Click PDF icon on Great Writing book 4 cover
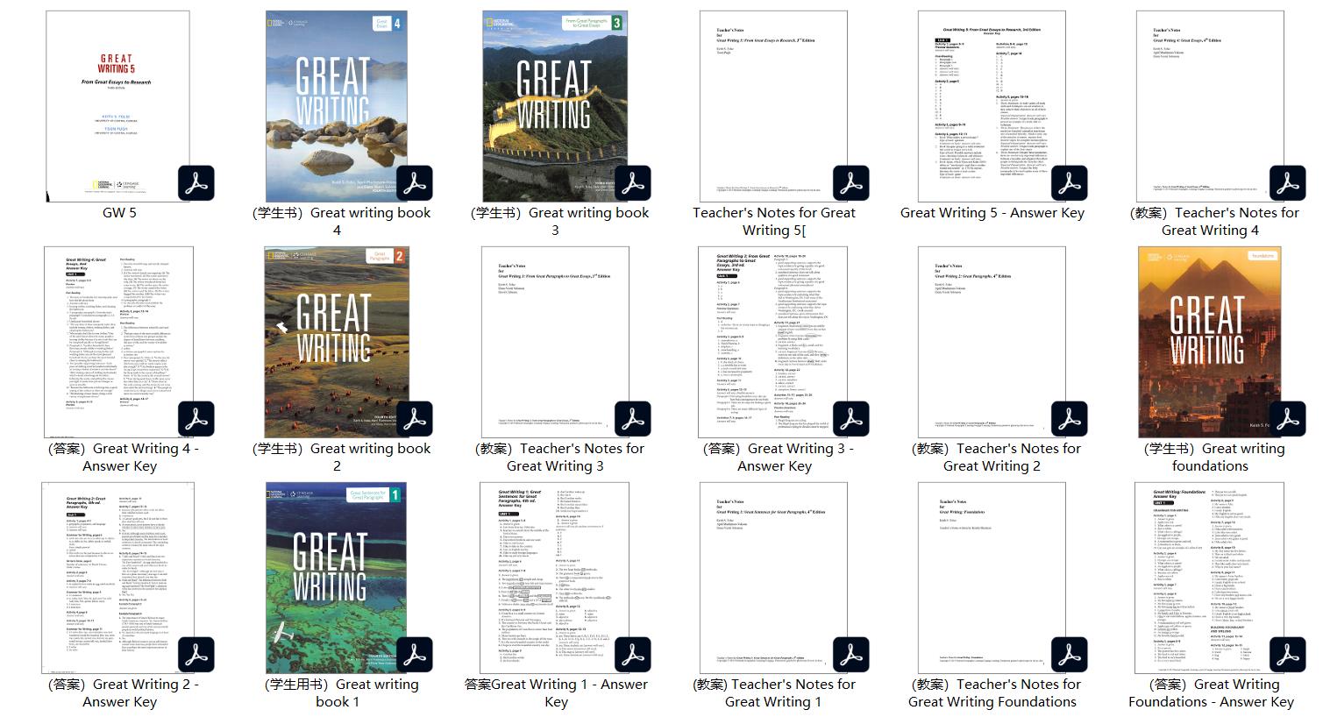 tap(414, 184)
